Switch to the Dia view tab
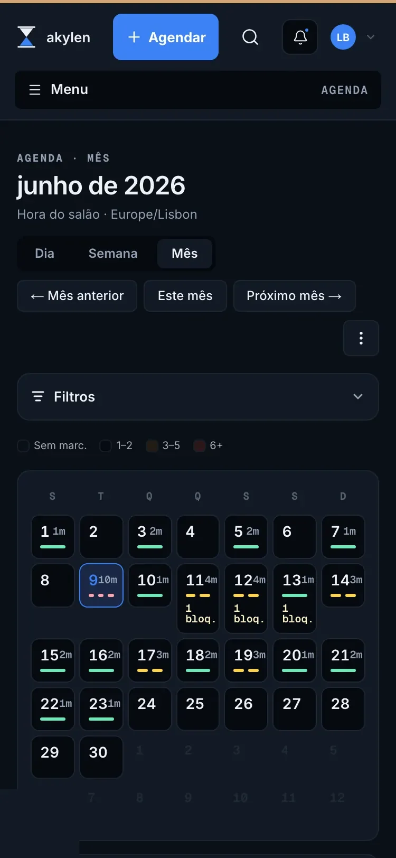Screen dimensions: 396x858 [44, 254]
